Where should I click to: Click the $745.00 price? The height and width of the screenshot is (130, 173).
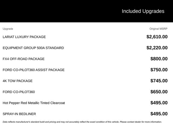click(159, 81)
